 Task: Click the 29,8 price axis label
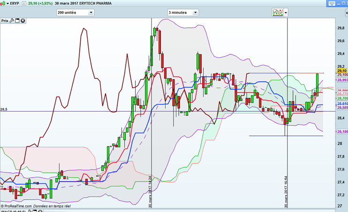[x=341, y=28]
